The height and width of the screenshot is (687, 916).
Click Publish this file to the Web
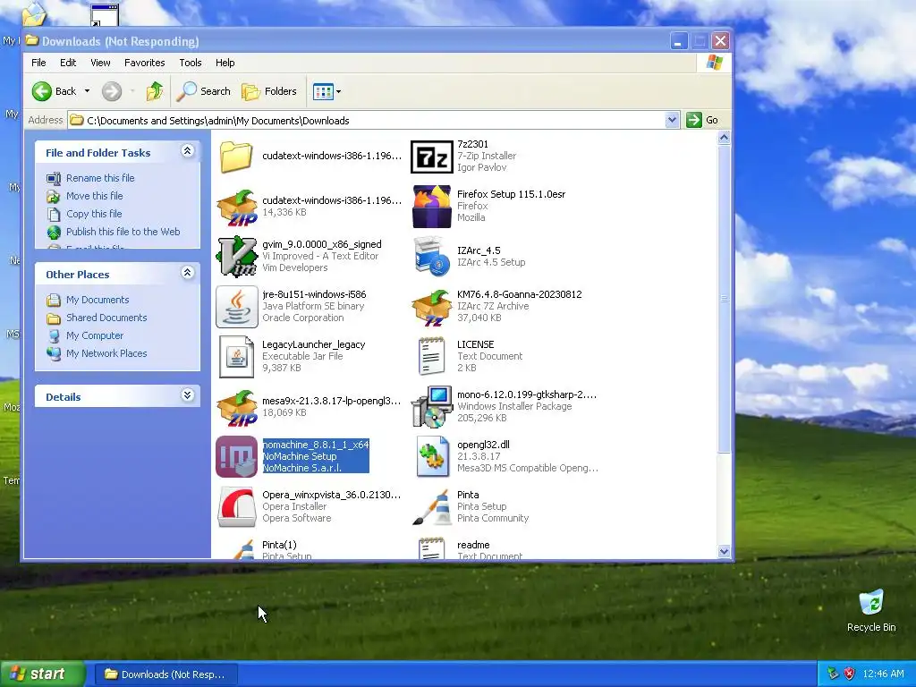[123, 232]
